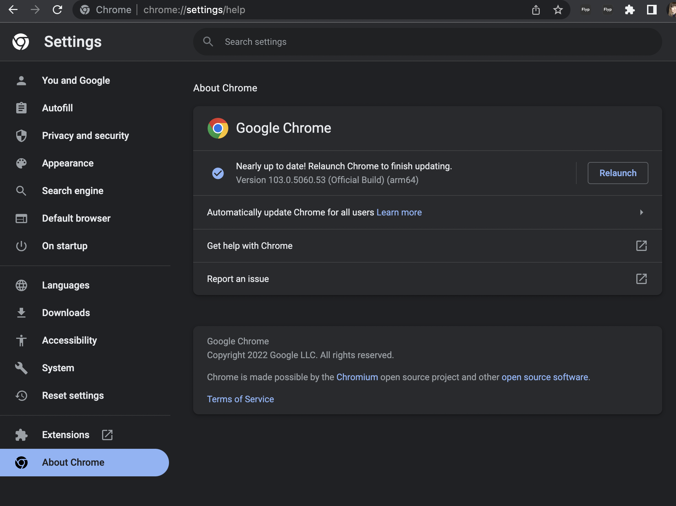
Task: Expand Automatically update Chrome row arrow
Action: (641, 212)
